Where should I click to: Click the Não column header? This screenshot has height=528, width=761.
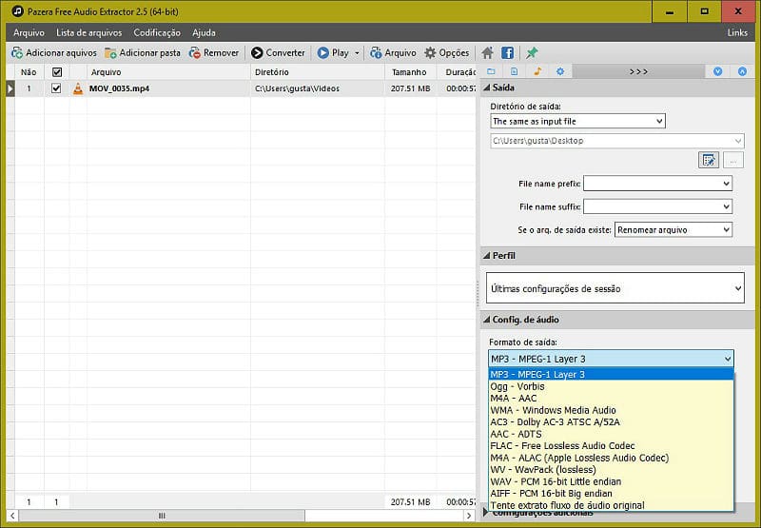(x=29, y=71)
